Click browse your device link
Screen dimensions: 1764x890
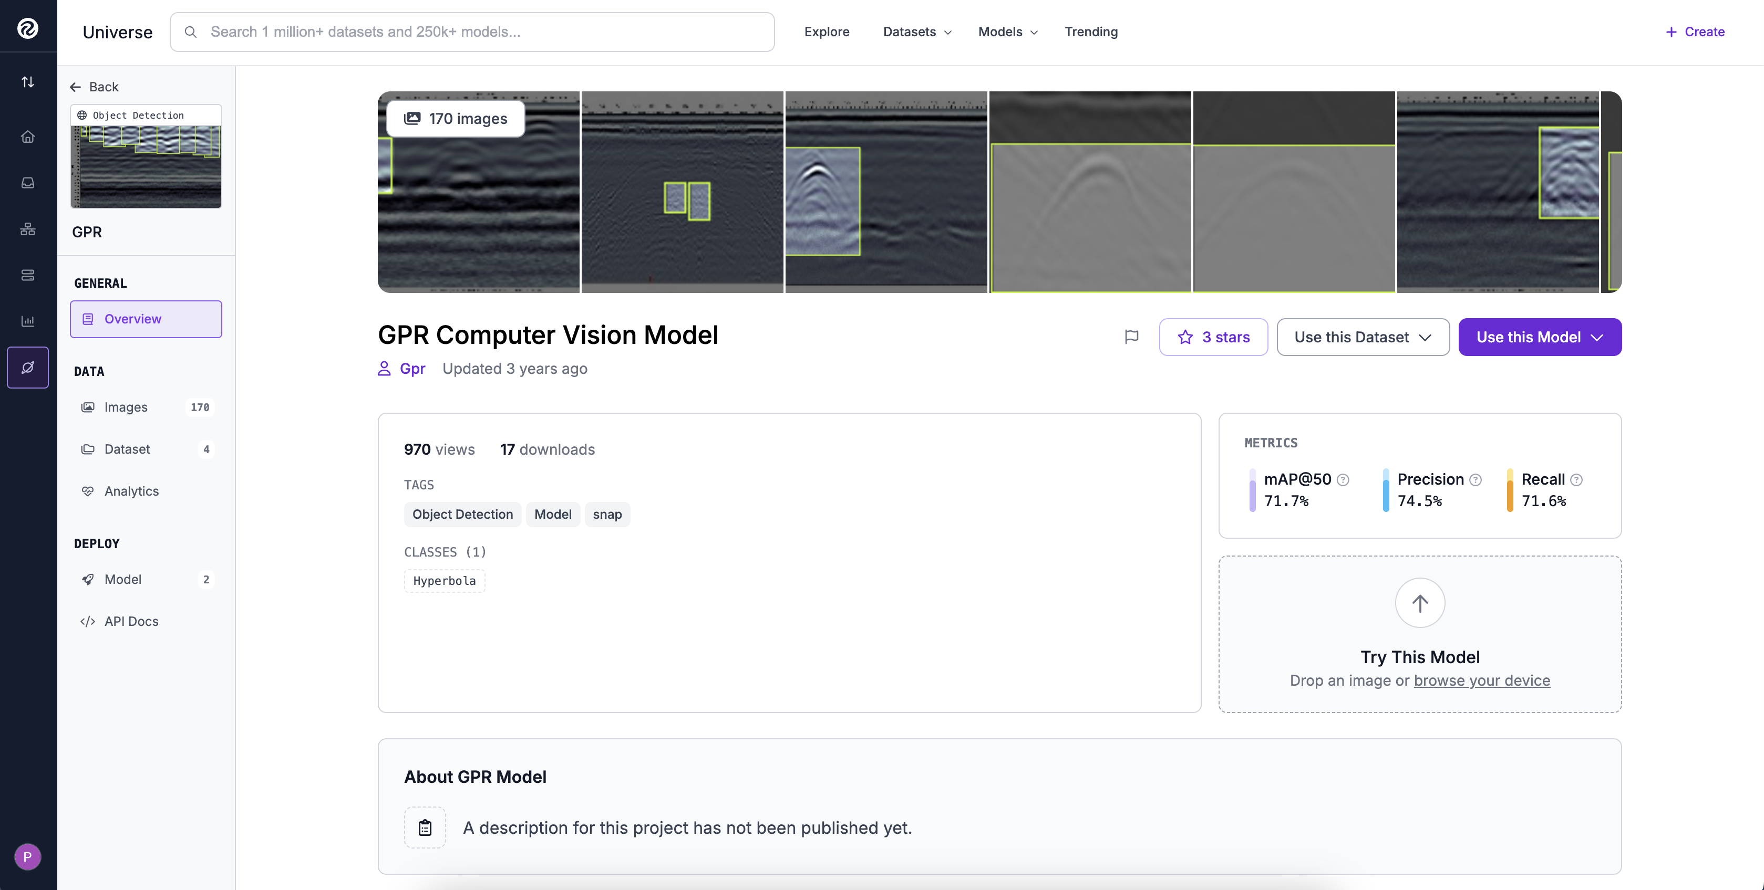(x=1482, y=680)
